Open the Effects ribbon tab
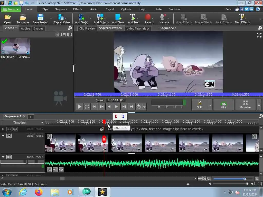The image size is (263, 197). 78,9
